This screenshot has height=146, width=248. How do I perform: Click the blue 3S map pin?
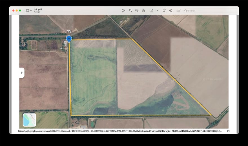click(69, 39)
